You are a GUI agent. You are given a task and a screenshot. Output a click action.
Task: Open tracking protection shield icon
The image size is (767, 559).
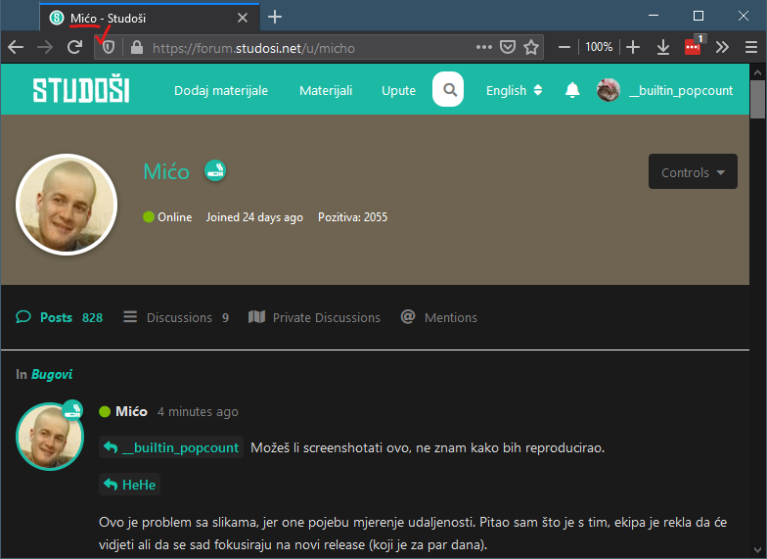click(x=108, y=47)
